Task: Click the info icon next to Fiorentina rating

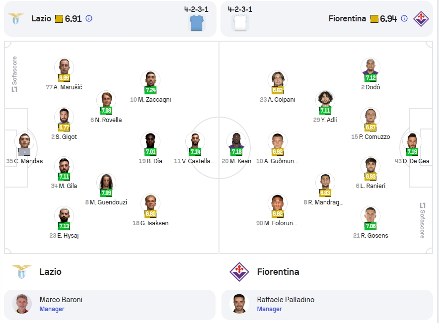Action: [404, 19]
